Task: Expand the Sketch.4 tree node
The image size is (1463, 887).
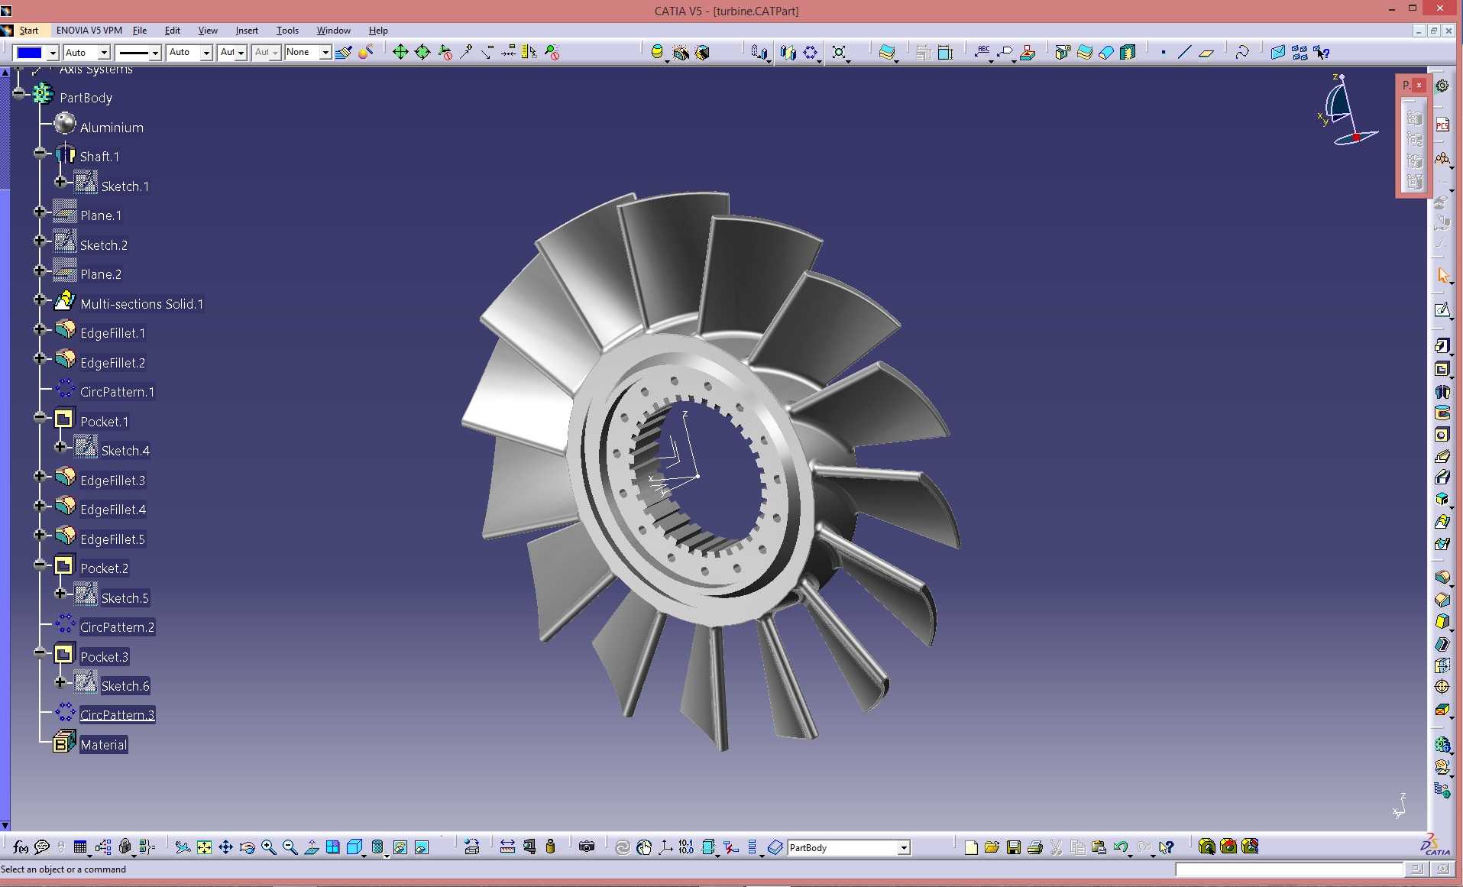Action: pyautogui.click(x=60, y=447)
